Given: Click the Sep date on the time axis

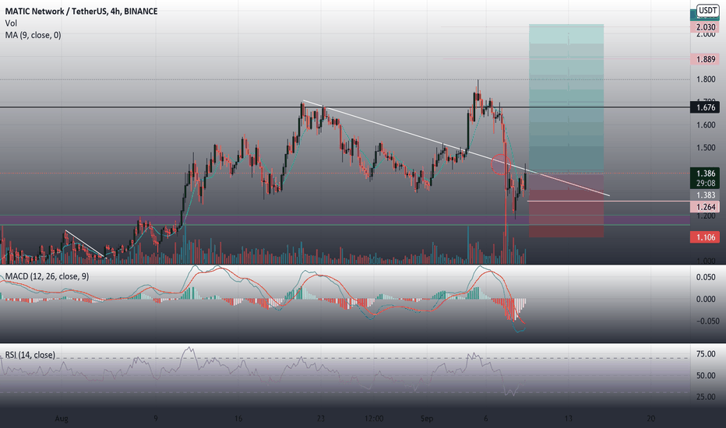Looking at the screenshot, I should tap(427, 419).
